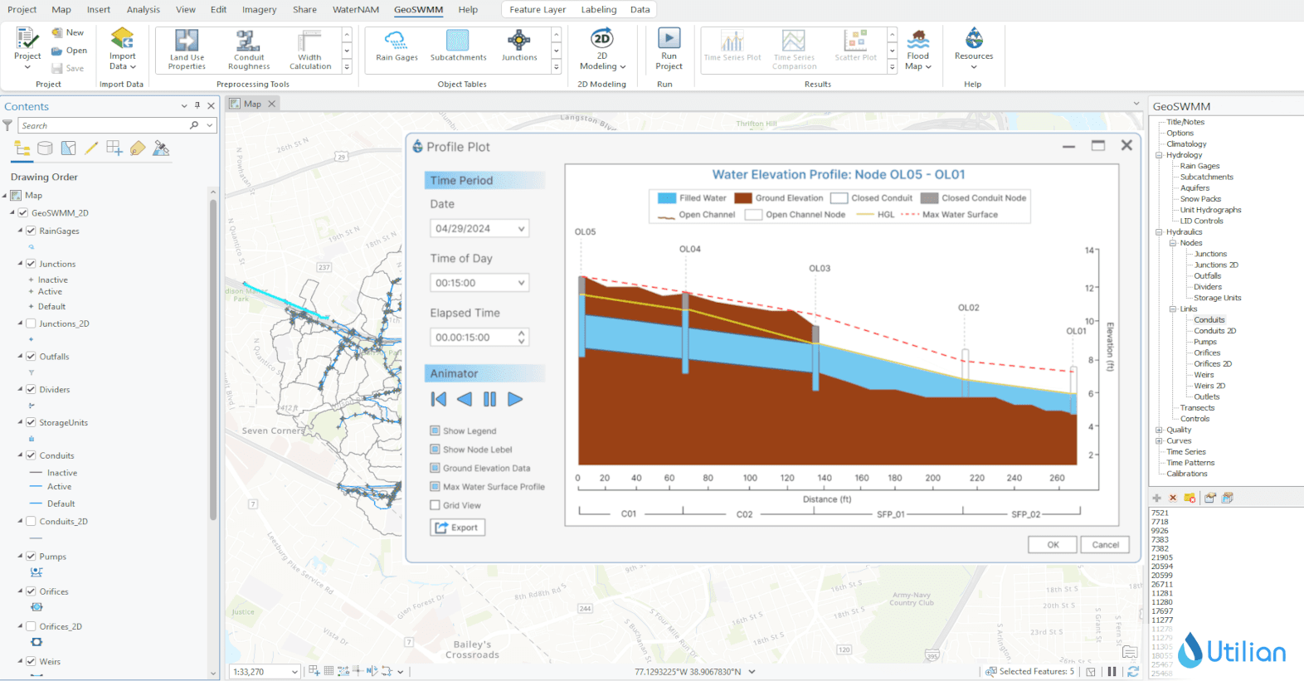Open the Analysis ribbon tab
Viewport: 1304px width, 681px height.
tap(143, 10)
